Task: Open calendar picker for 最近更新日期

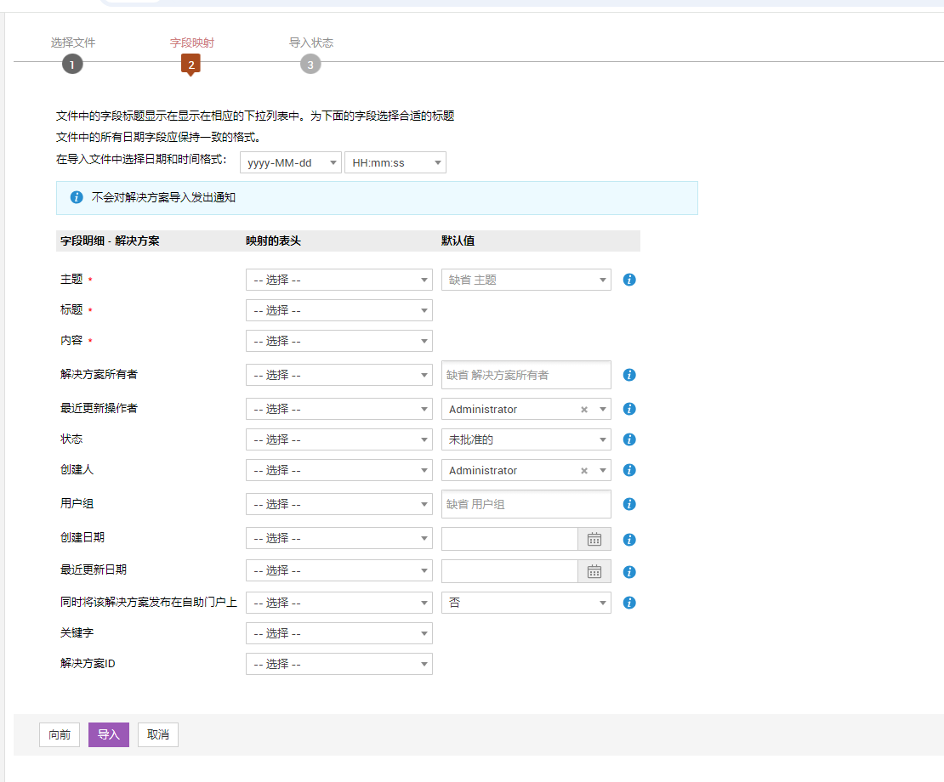Action: [x=594, y=571]
